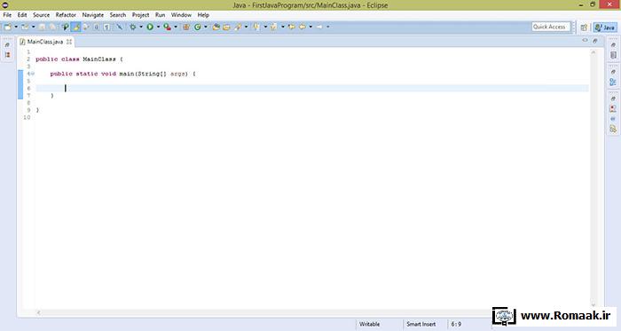Click the Open Perspective icon

[x=584, y=28]
